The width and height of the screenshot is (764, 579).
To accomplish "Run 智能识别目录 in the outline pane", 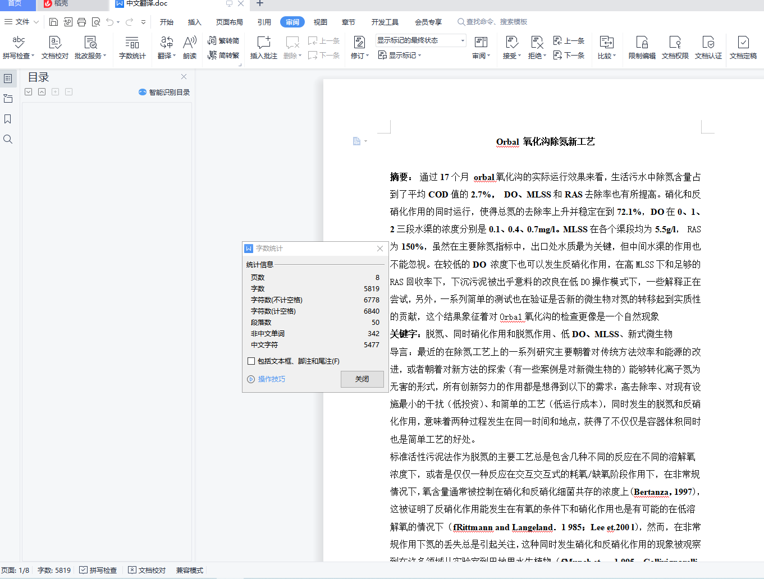I will click(164, 92).
